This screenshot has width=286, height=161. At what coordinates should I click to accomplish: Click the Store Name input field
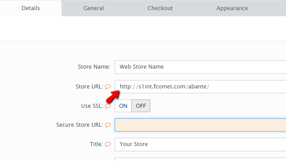[x=200, y=67]
